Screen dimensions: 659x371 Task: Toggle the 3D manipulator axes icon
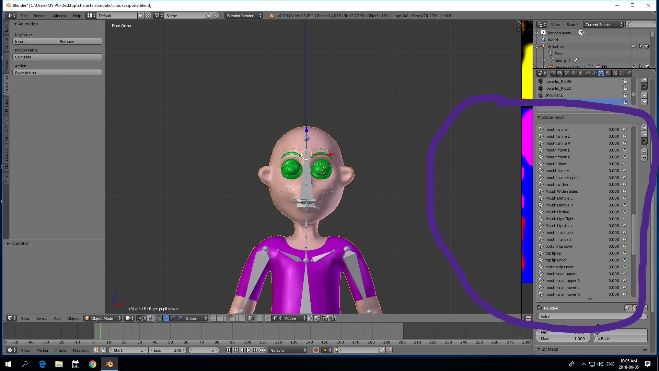click(x=159, y=318)
